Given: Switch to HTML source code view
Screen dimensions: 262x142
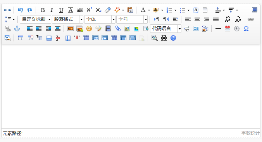Looking at the screenshot, I should point(7,10).
